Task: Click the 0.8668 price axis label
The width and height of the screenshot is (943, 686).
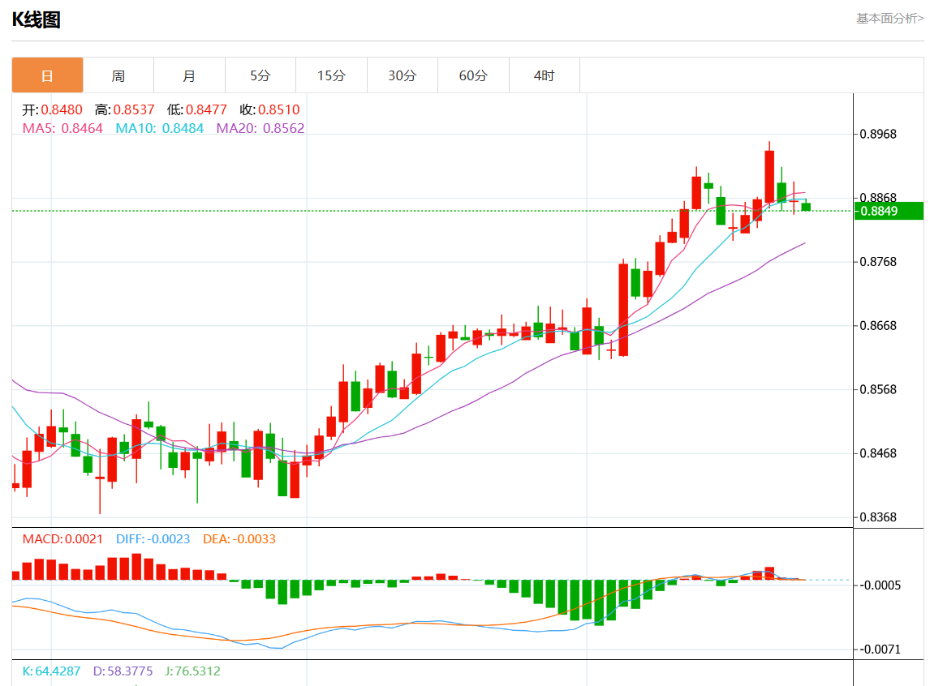Action: click(878, 326)
